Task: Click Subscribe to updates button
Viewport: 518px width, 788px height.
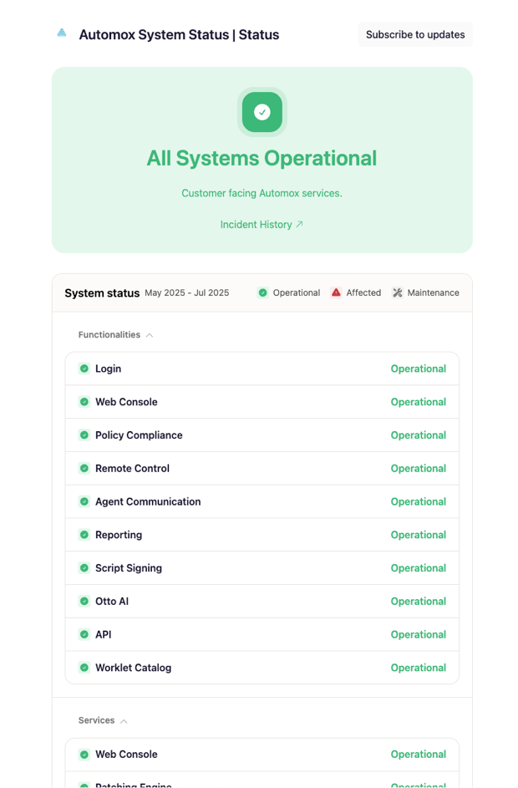Action: point(415,34)
